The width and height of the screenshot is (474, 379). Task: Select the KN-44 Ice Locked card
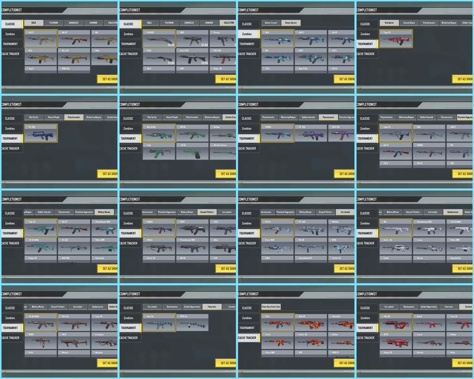coord(278,228)
